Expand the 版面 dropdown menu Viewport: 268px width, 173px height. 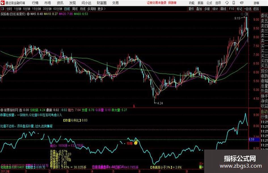pyautogui.click(x=200, y=3)
